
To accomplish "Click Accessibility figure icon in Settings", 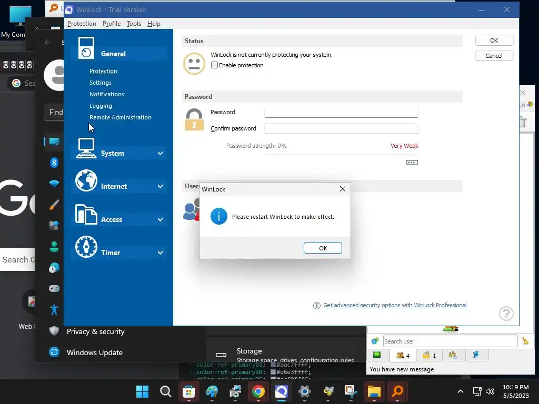I will click(54, 310).
